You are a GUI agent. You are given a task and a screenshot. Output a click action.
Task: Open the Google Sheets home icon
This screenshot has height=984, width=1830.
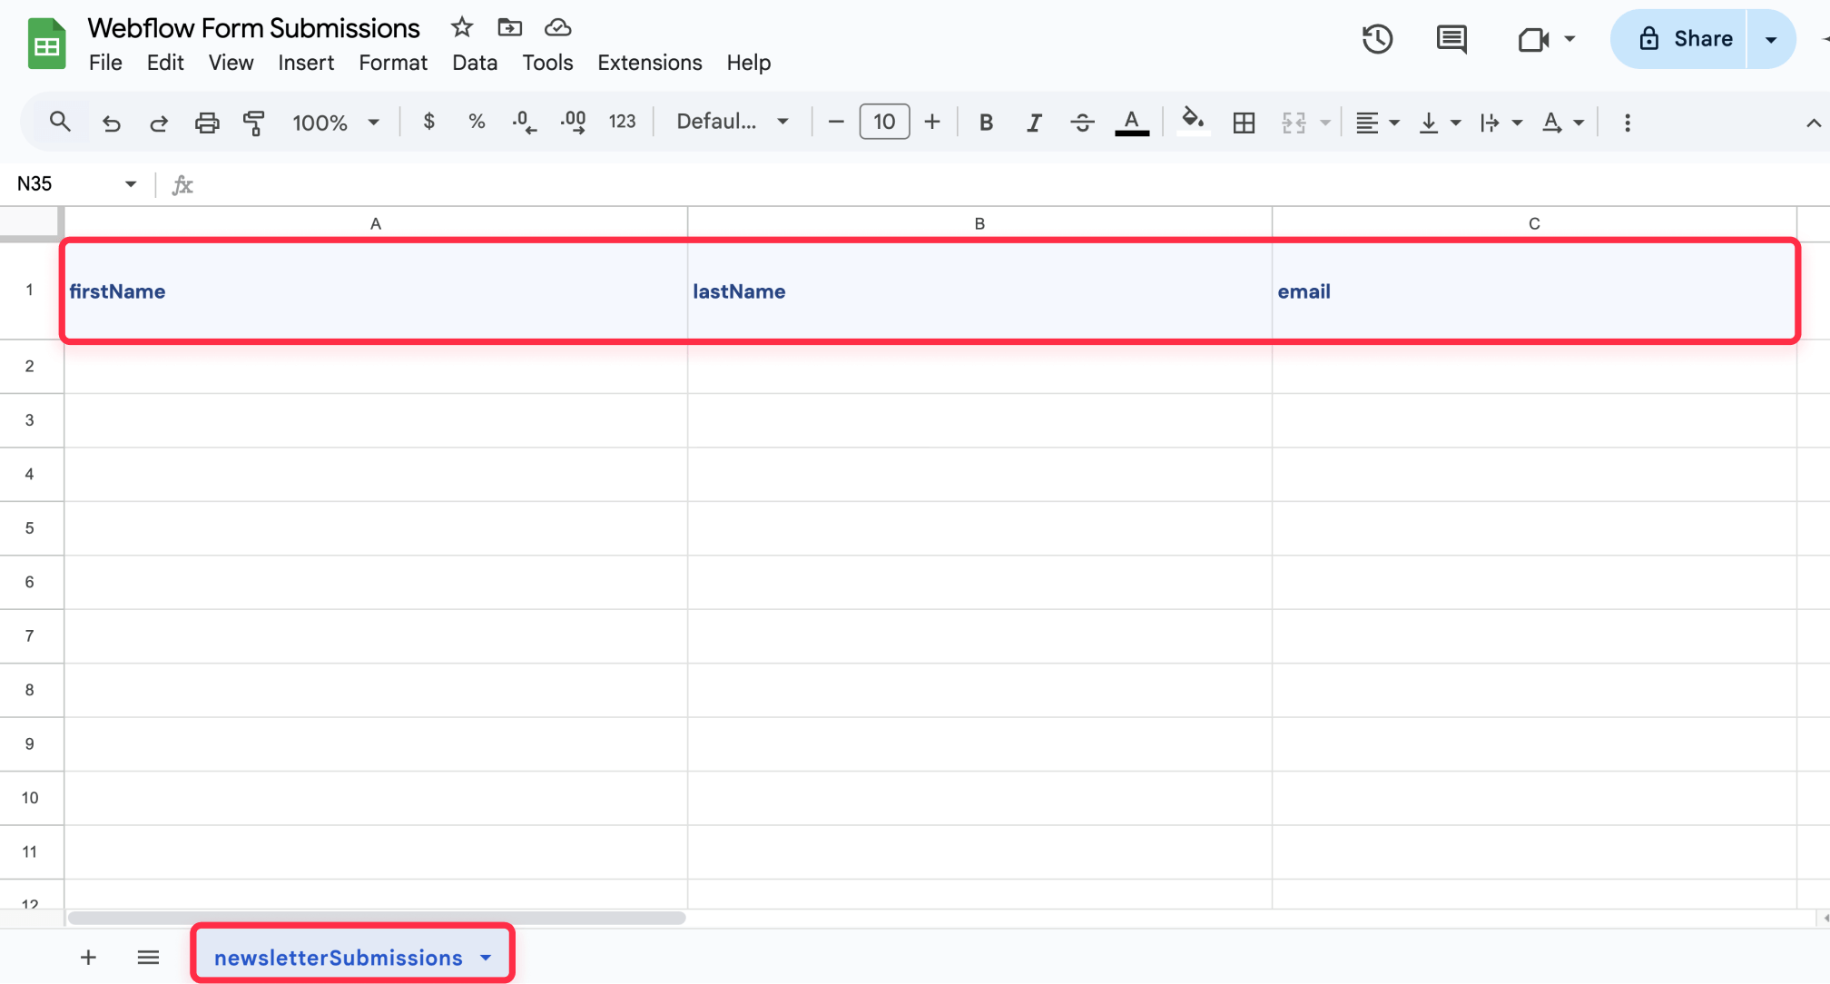coord(46,43)
